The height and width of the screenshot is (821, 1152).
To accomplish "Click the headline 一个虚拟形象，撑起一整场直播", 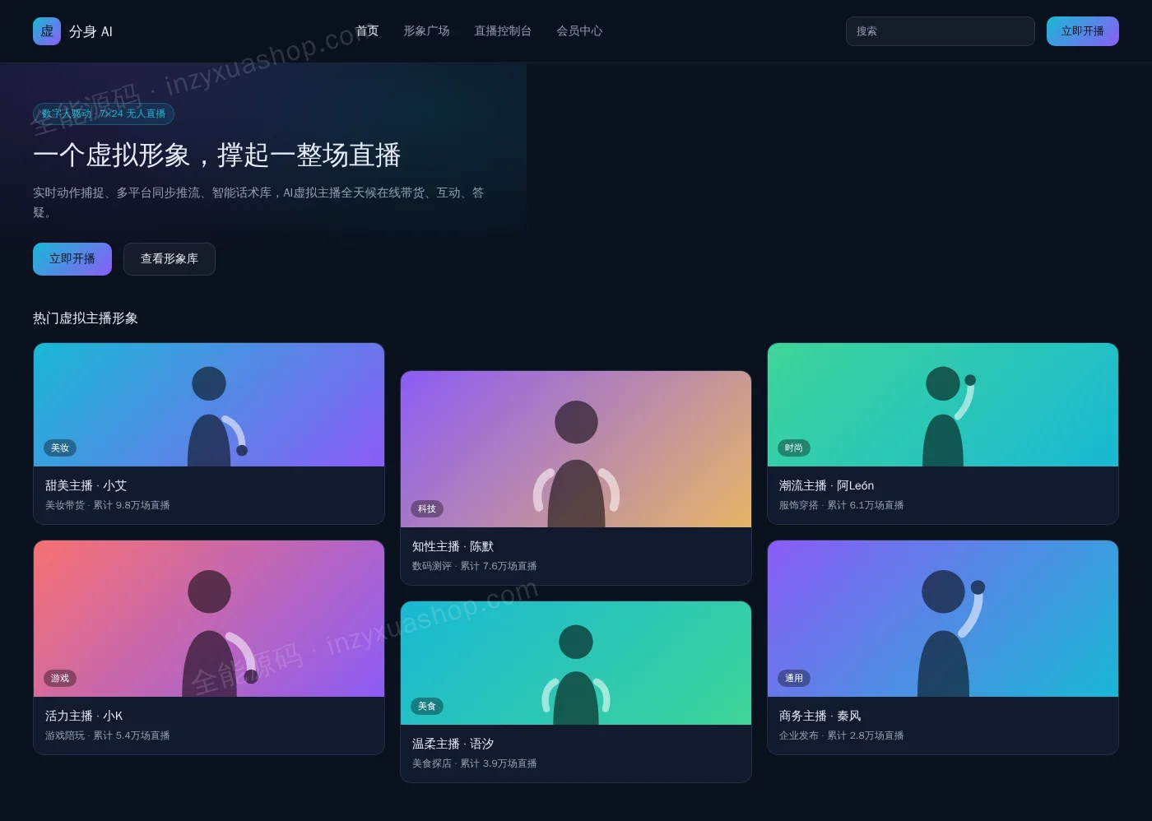I will [x=217, y=155].
